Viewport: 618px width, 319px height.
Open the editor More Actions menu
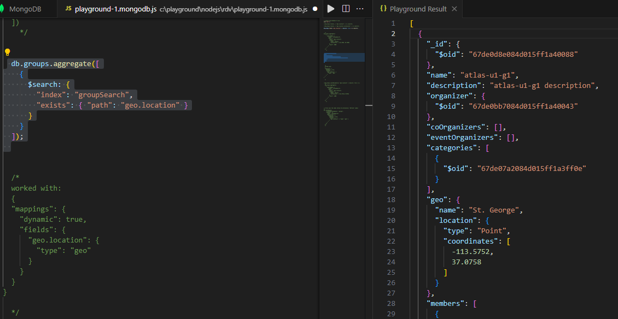click(x=361, y=9)
